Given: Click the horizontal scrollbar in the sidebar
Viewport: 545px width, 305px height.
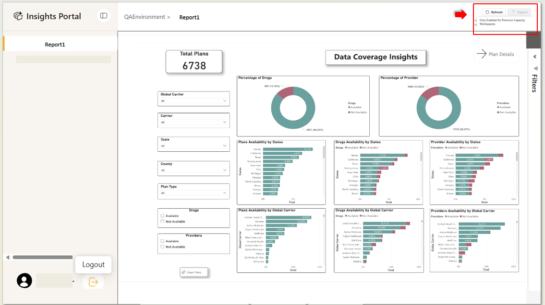Looking at the screenshot, I should click(43, 258).
